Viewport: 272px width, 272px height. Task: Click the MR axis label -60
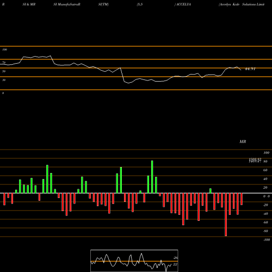265,222
